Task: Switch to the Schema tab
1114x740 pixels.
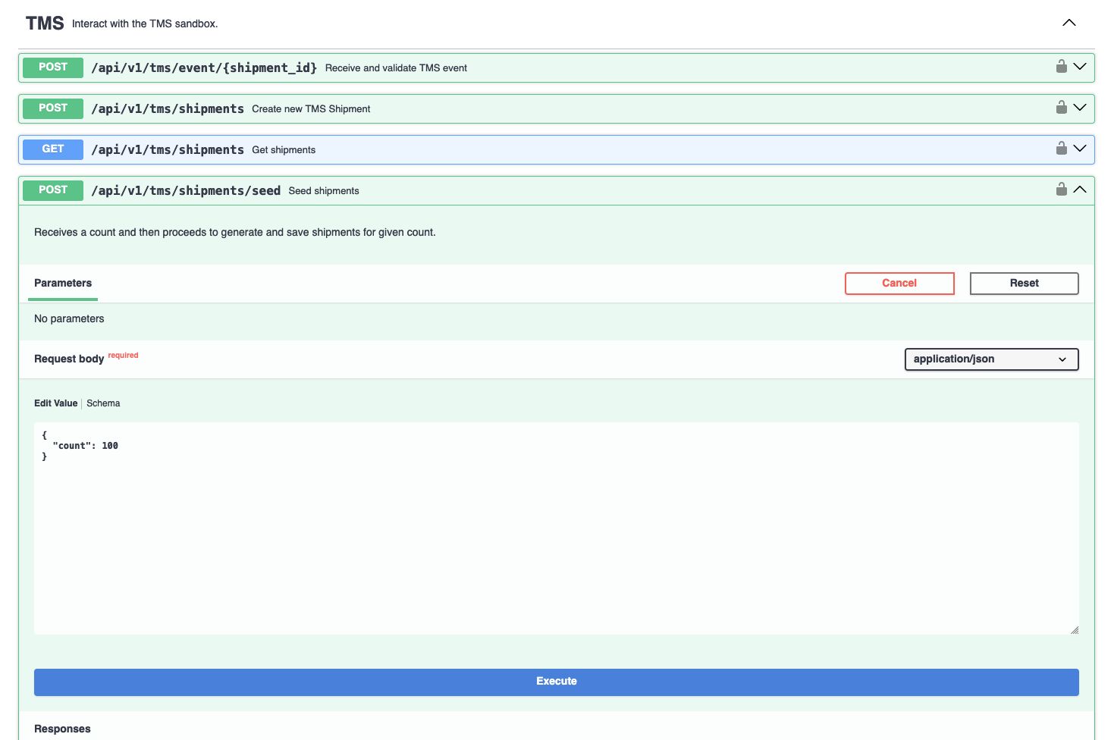Action: click(103, 403)
